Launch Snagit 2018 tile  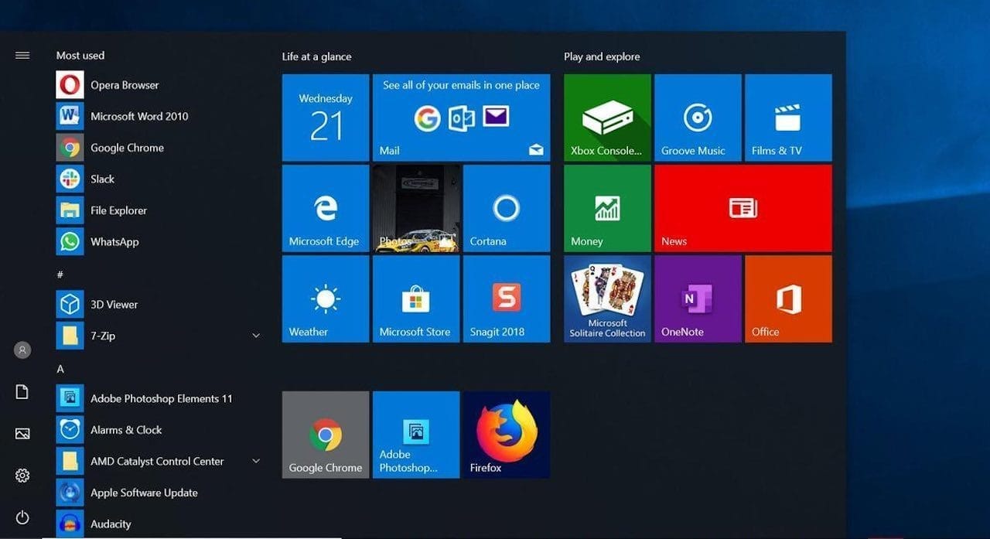click(x=507, y=298)
